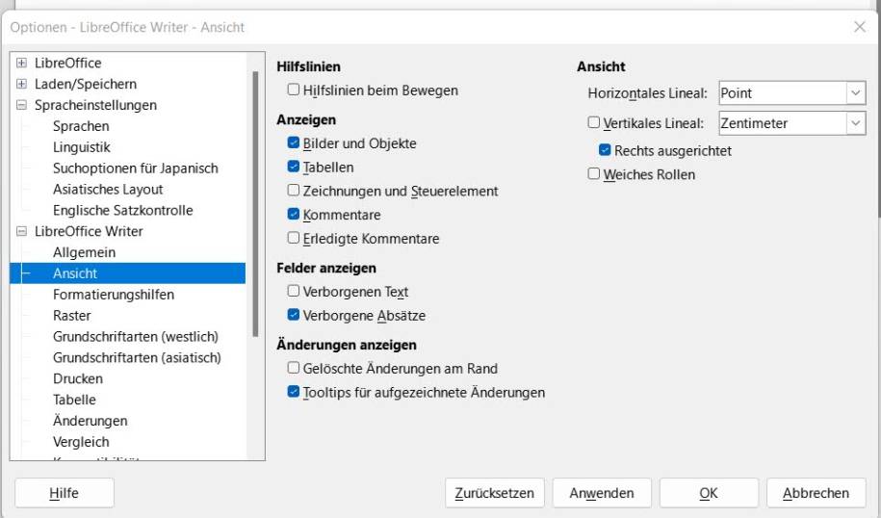Expand the LibreOffice tree node
This screenshot has width=881, height=518.
tap(21, 63)
